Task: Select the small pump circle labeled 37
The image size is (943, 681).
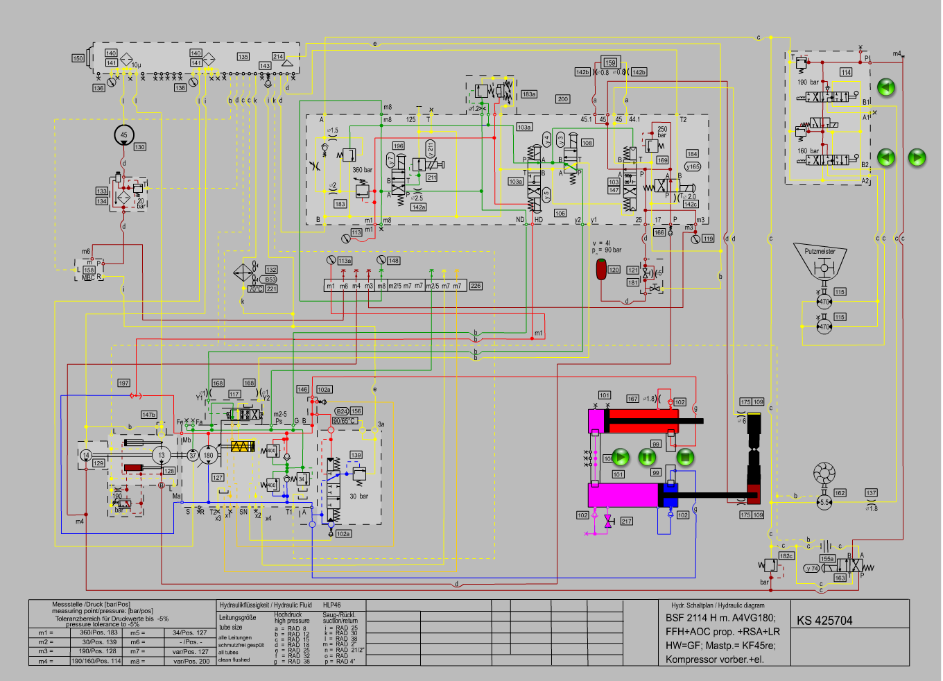Action: click(192, 455)
